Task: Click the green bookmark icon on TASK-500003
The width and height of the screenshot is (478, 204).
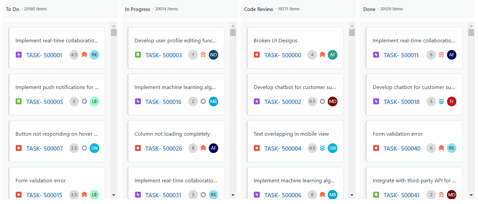Action: tap(138, 55)
